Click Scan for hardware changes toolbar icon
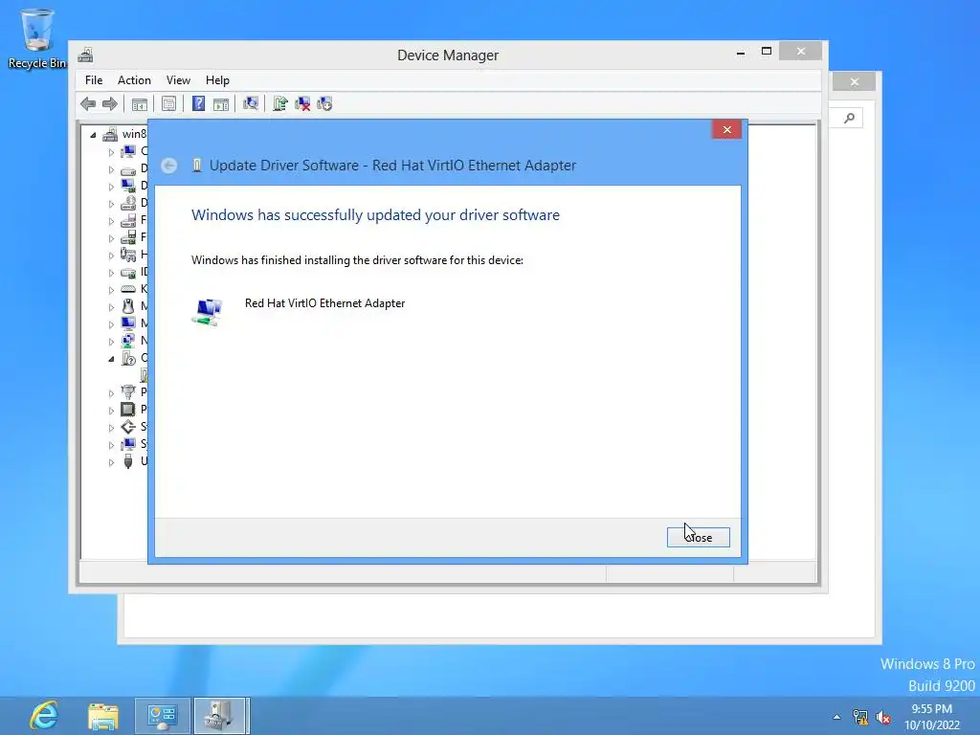Screen dimensions: 980x735 [251, 103]
